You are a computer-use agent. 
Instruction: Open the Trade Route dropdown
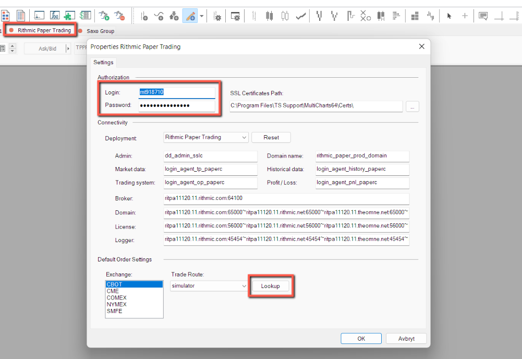(209, 286)
